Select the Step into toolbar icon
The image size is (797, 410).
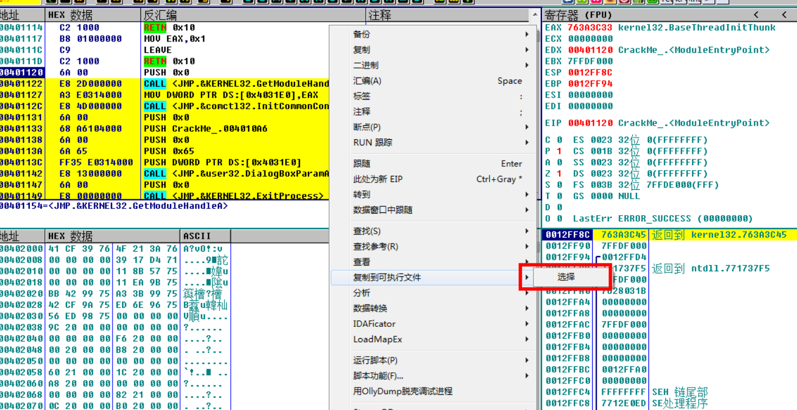[x=138, y=2]
